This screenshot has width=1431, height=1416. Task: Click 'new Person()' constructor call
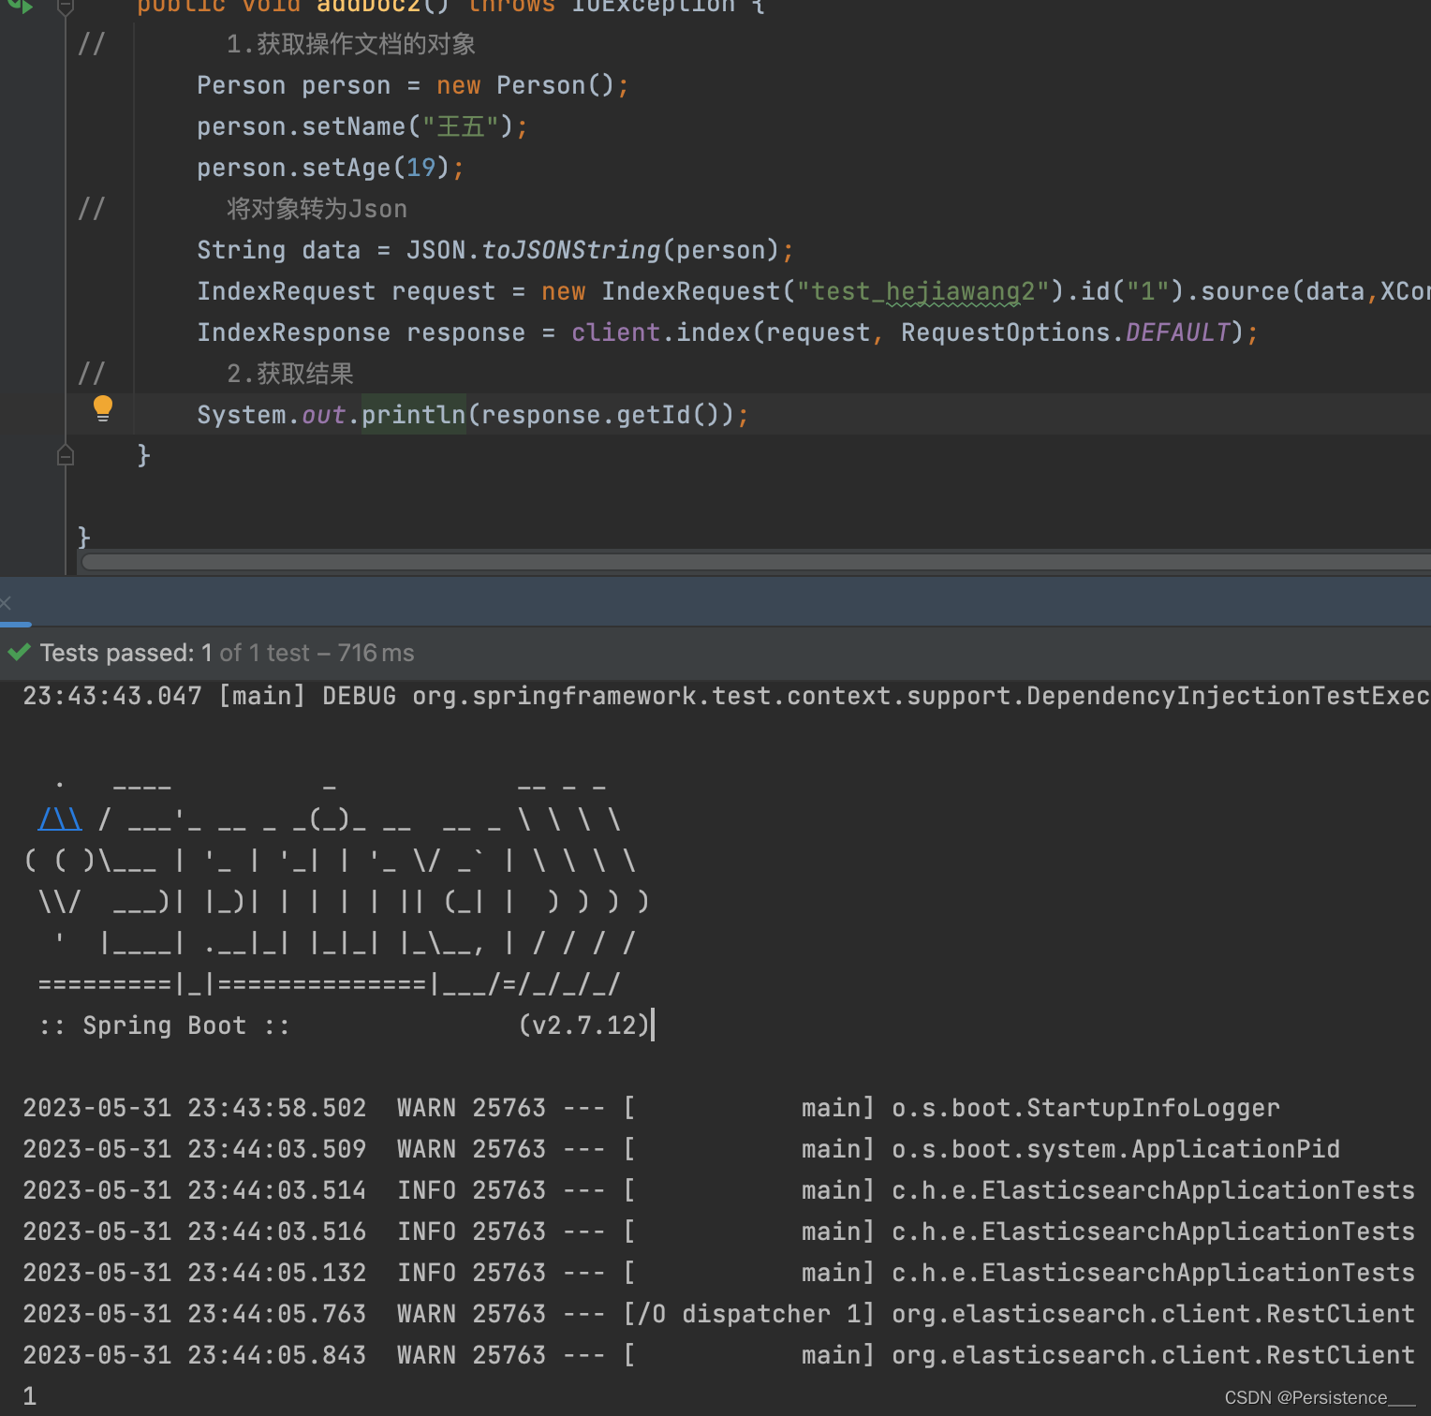pos(525,85)
